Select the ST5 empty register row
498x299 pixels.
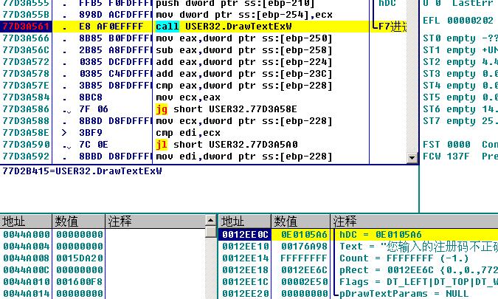point(460,97)
